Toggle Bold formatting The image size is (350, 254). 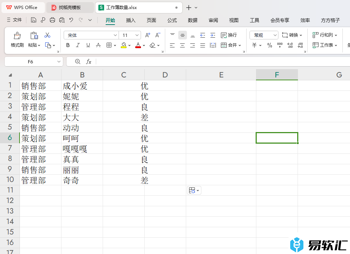click(x=68, y=45)
